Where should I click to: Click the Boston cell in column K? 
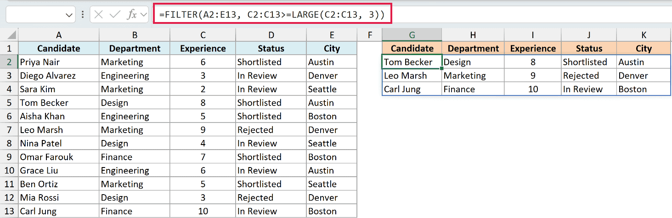(644, 89)
